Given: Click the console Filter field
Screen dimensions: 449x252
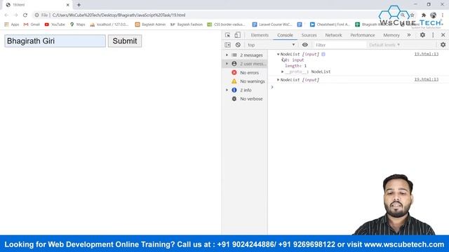Looking at the screenshot, I should point(340,45).
